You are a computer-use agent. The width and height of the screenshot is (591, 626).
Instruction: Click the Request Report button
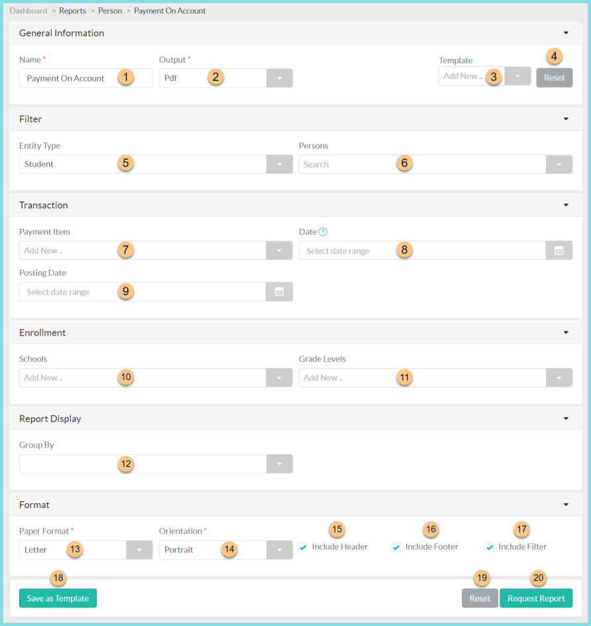pos(536,597)
